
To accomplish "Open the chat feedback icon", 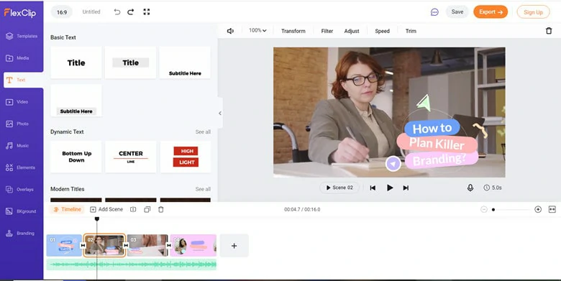I will [x=434, y=12].
